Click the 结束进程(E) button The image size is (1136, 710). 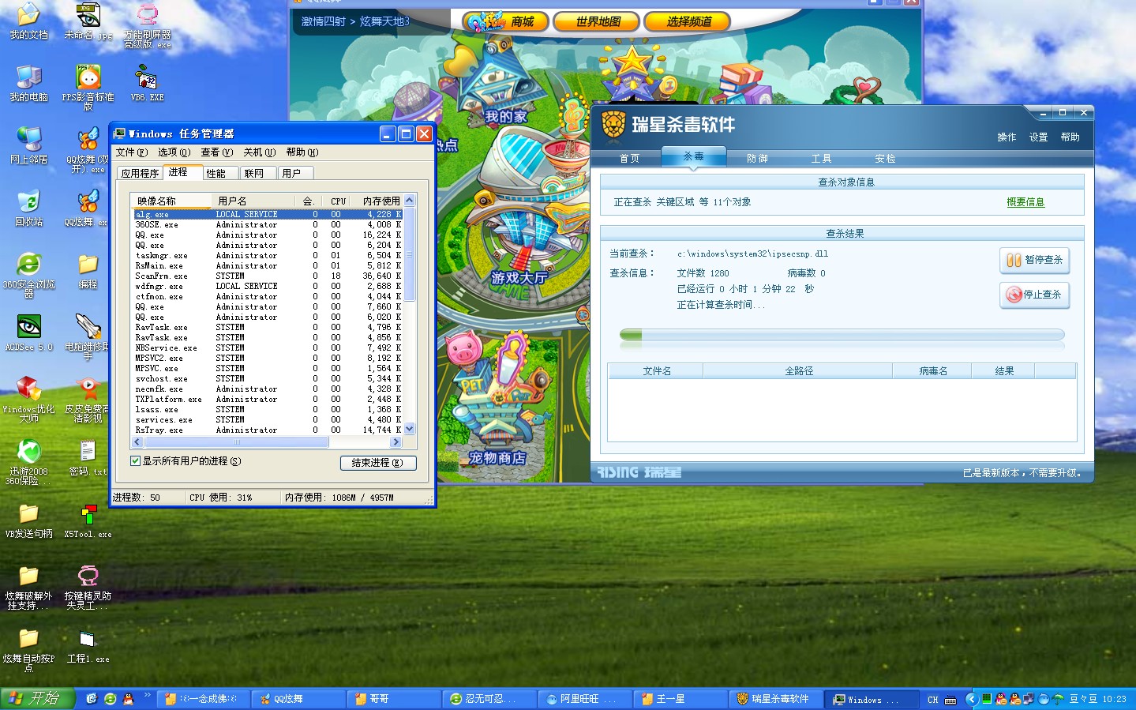point(378,463)
